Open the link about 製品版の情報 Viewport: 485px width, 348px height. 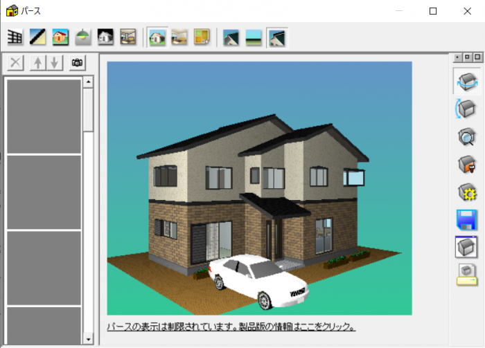coord(231,327)
